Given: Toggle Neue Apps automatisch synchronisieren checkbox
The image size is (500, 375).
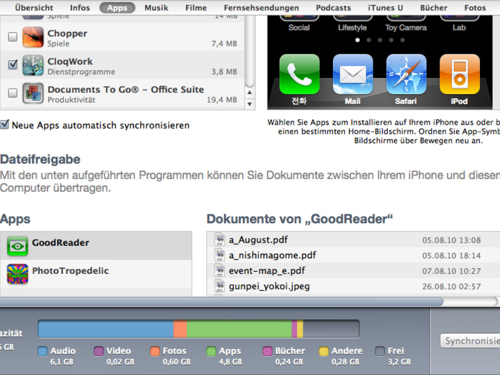Looking at the screenshot, I should (x=5, y=125).
